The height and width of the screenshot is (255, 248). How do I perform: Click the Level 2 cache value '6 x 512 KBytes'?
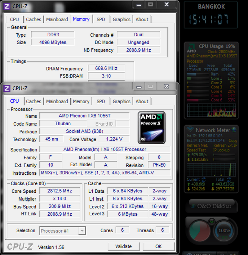(x=128, y=206)
